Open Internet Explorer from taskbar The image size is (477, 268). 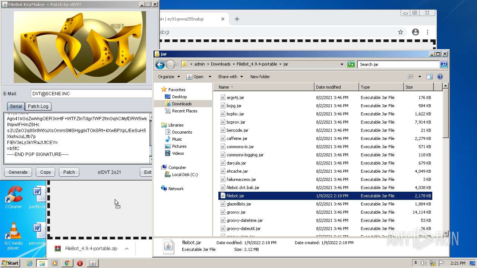click(x=29, y=263)
